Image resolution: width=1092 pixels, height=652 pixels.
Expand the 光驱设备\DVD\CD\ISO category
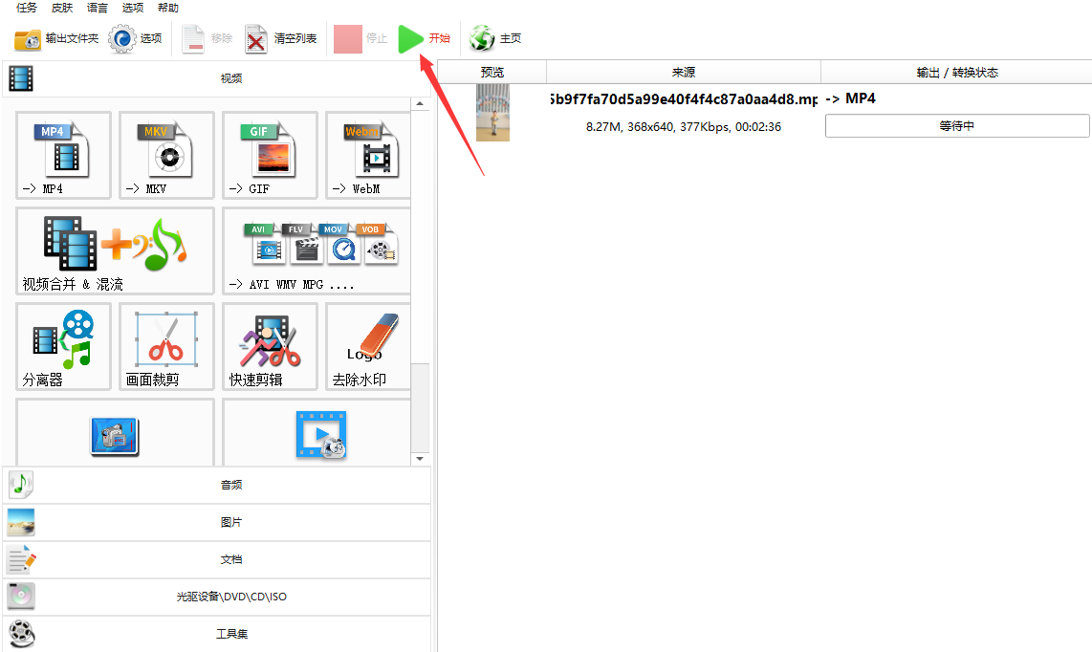coord(217,597)
